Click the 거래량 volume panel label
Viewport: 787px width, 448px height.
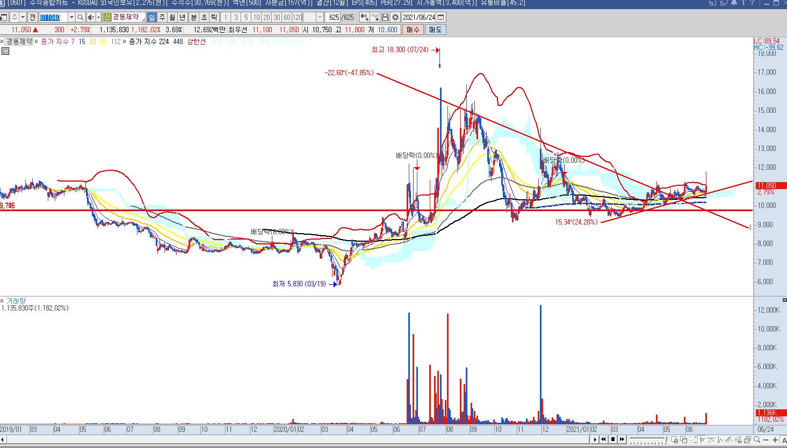[16, 301]
